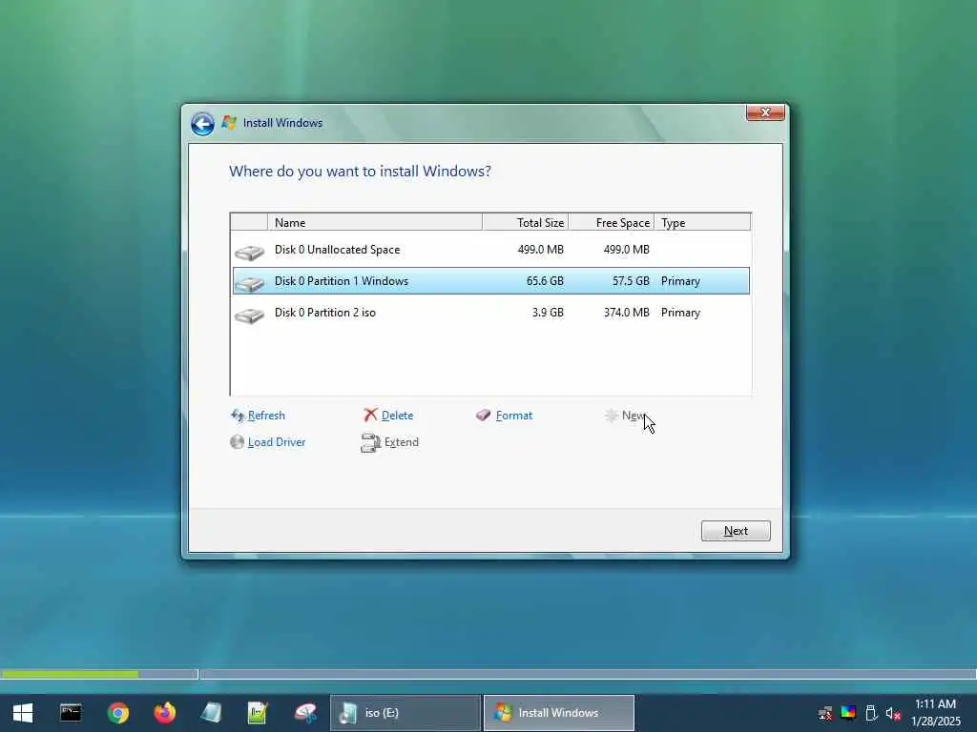Image resolution: width=977 pixels, height=732 pixels.
Task: Click the 65.6 GB total size cell
Action: coord(545,281)
